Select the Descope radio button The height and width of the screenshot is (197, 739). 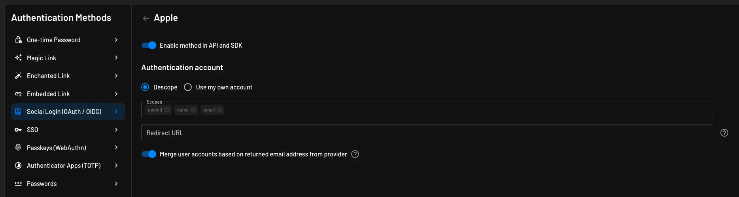pyautogui.click(x=145, y=87)
